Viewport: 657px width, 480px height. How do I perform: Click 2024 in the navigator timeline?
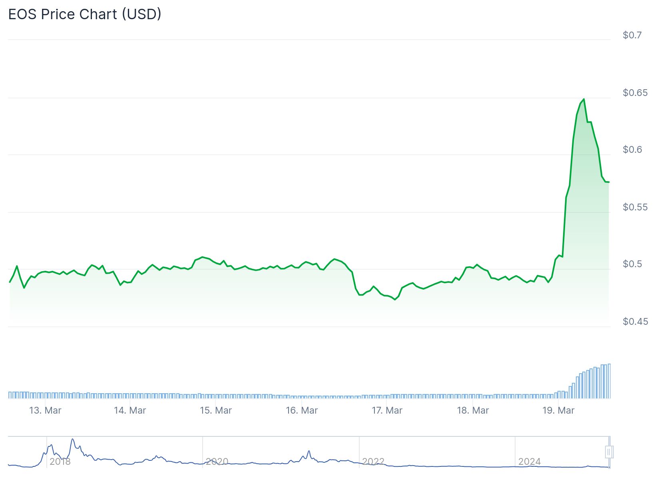(530, 462)
